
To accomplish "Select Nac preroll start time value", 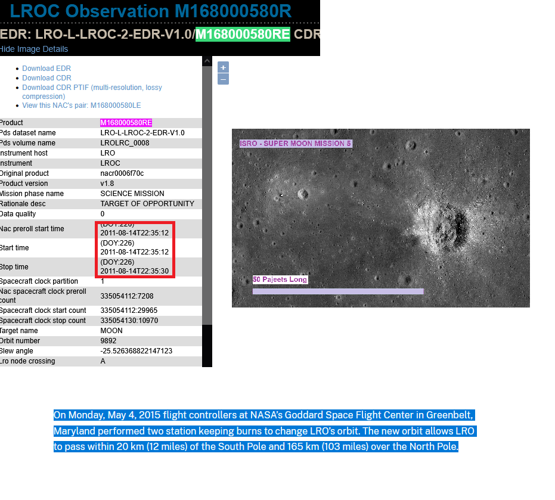I will pyautogui.click(x=135, y=233).
